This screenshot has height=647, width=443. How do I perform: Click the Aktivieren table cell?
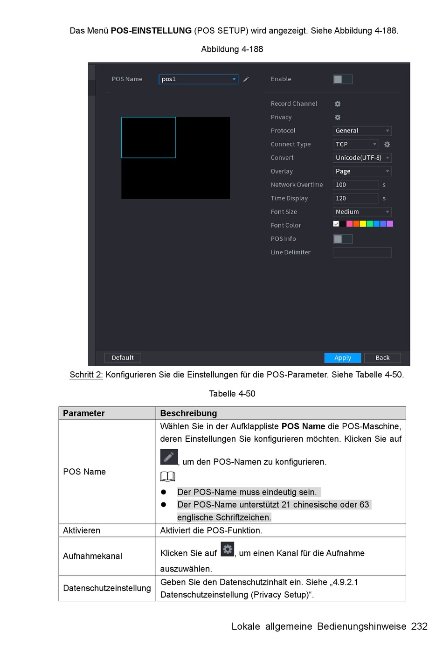pos(107,530)
